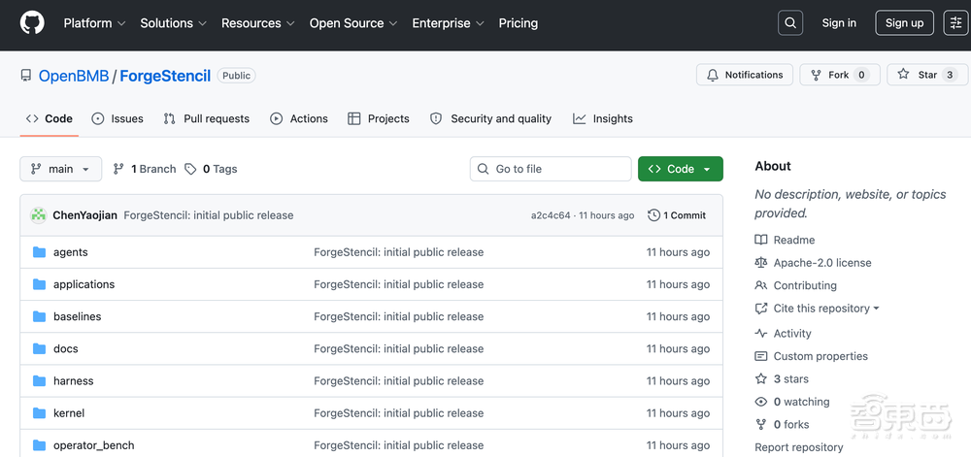This screenshot has width=971, height=457.
Task: Click the star icon beside 3 stars
Action: coord(761,379)
